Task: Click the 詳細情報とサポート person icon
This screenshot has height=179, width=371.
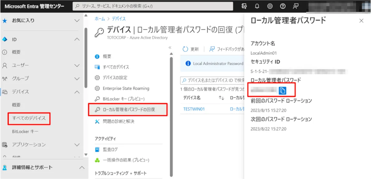Action: tap(5, 168)
